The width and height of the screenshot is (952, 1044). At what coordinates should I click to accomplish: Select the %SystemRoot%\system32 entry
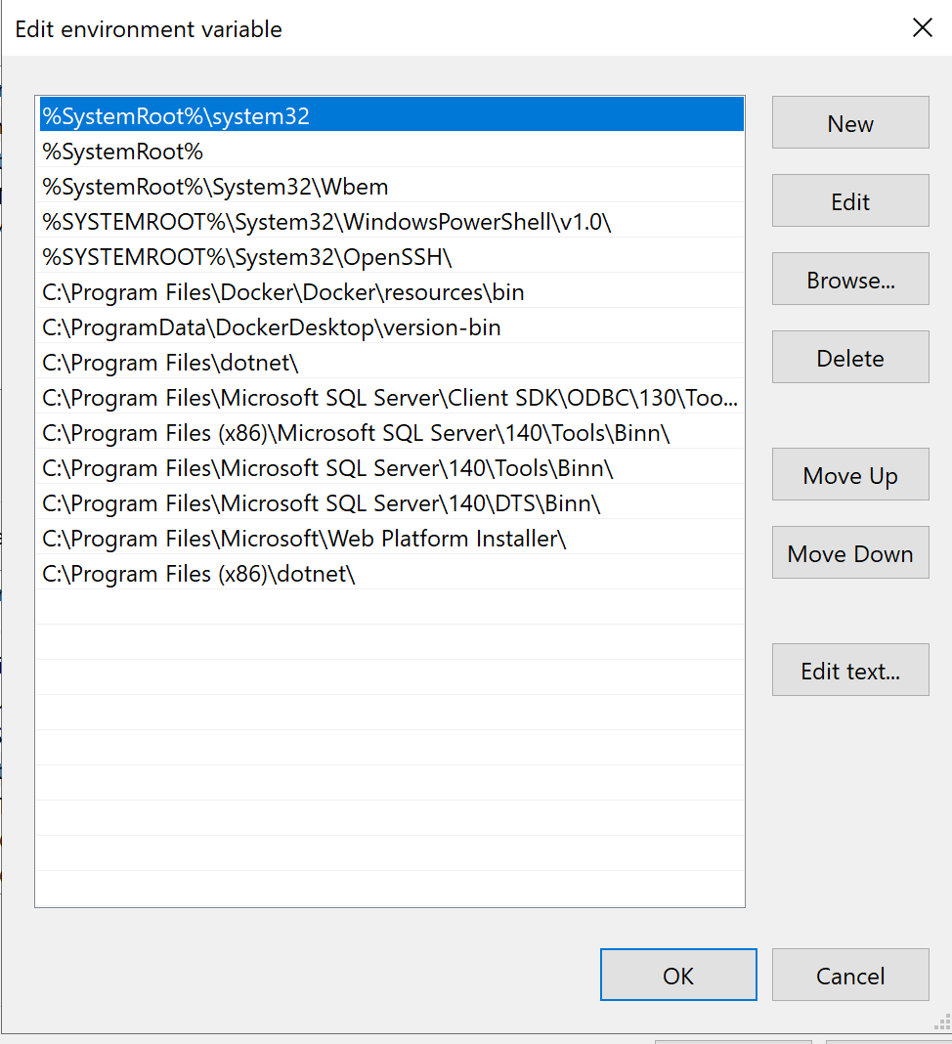coord(391,114)
